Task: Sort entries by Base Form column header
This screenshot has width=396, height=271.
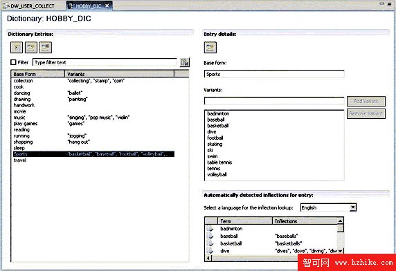Action: click(x=38, y=74)
